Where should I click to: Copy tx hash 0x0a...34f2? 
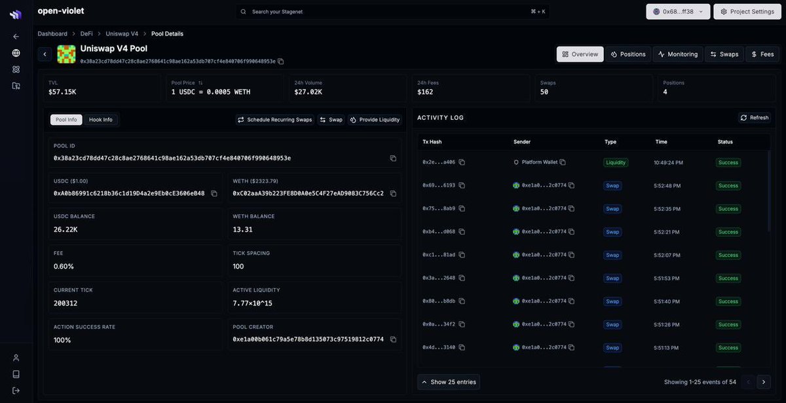coord(462,324)
